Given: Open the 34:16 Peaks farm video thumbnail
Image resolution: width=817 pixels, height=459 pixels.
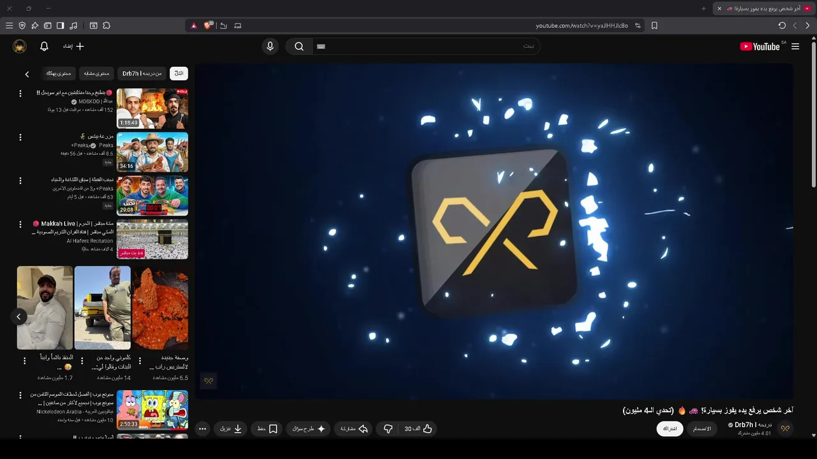Looking at the screenshot, I should coord(153,152).
